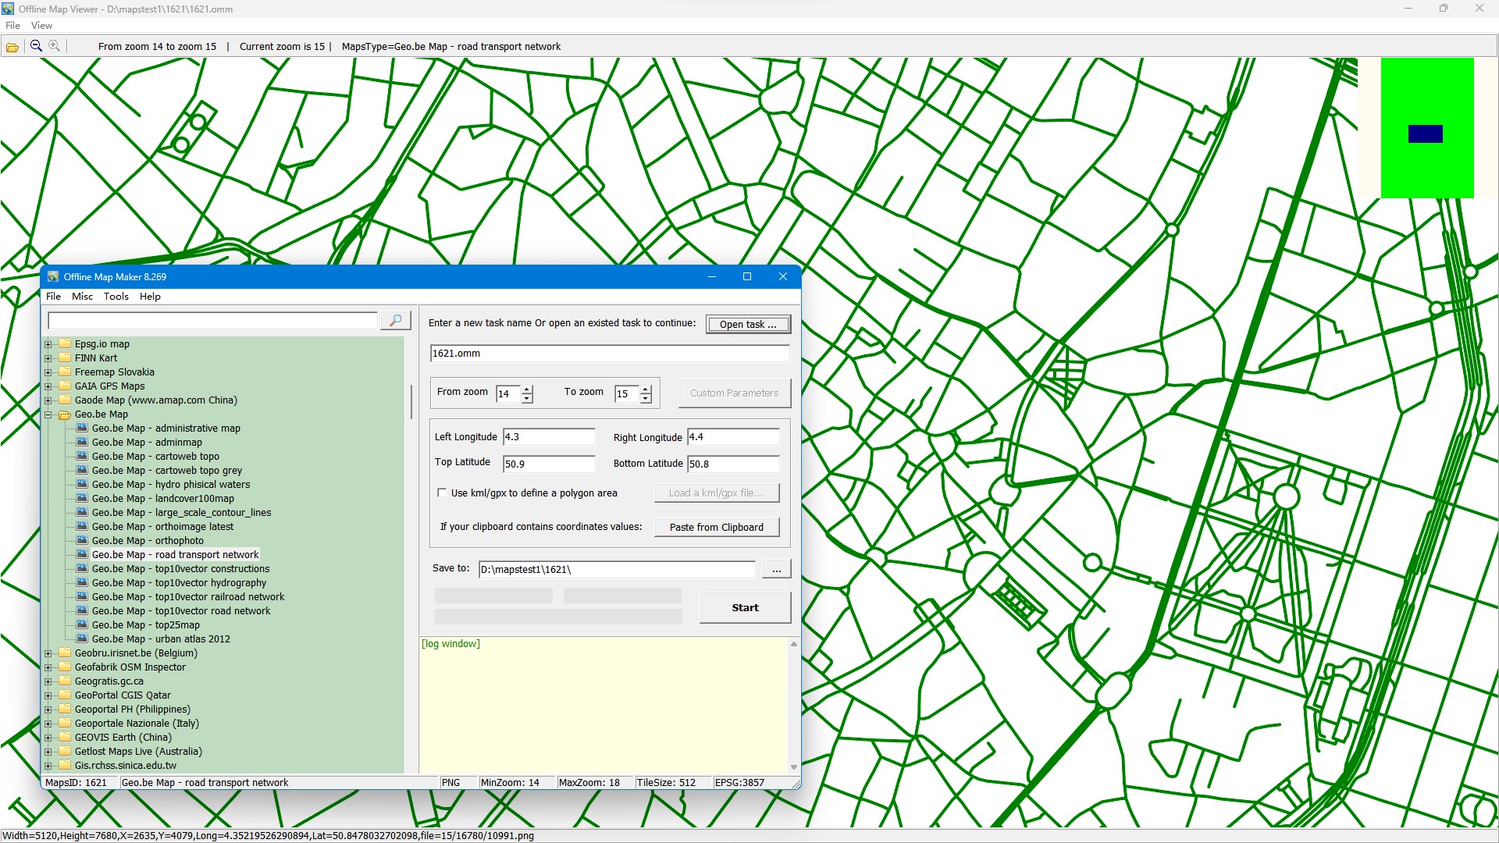Click the Open task ... button
This screenshot has width=1499, height=843.
[x=748, y=324]
